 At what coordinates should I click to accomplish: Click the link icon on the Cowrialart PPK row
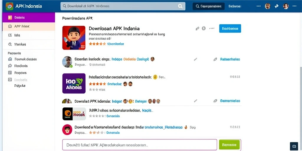click(215, 101)
